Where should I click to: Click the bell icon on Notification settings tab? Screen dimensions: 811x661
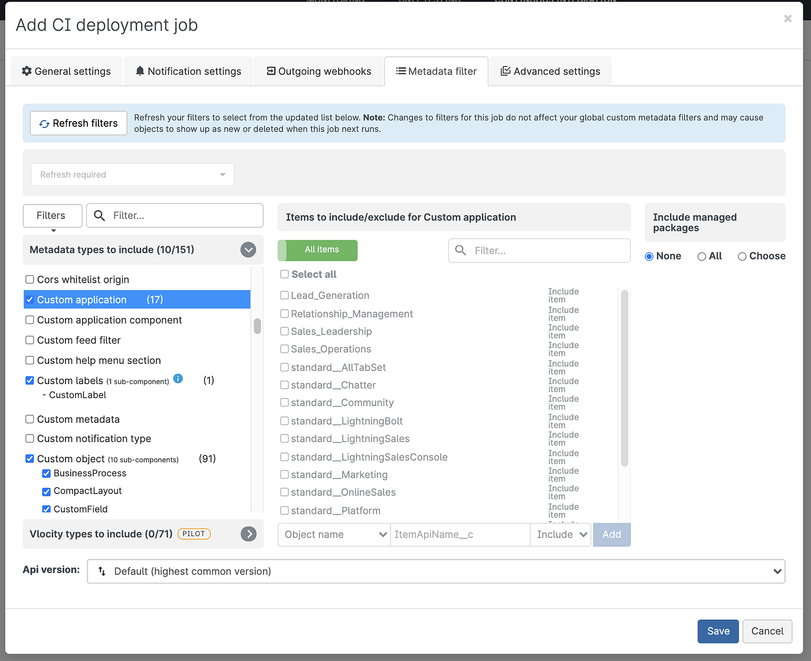(x=140, y=71)
